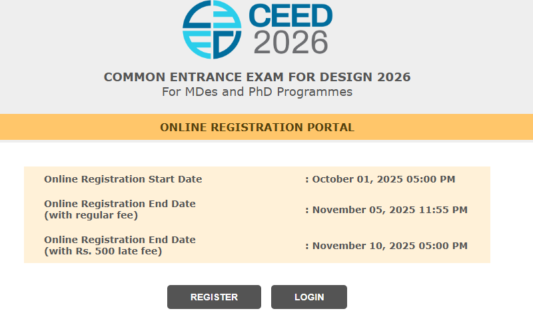Click the November 10, 2025 05:00 PM value
Screen dimensions: 533x319
coord(390,246)
